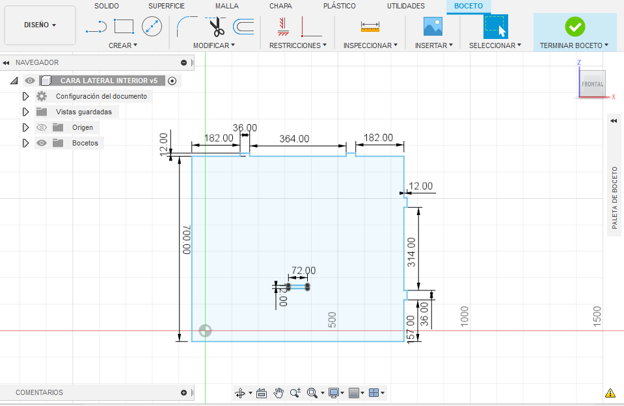Click the 72.00 slot dimension
Viewport: 624px width, 406px height.
tap(304, 270)
